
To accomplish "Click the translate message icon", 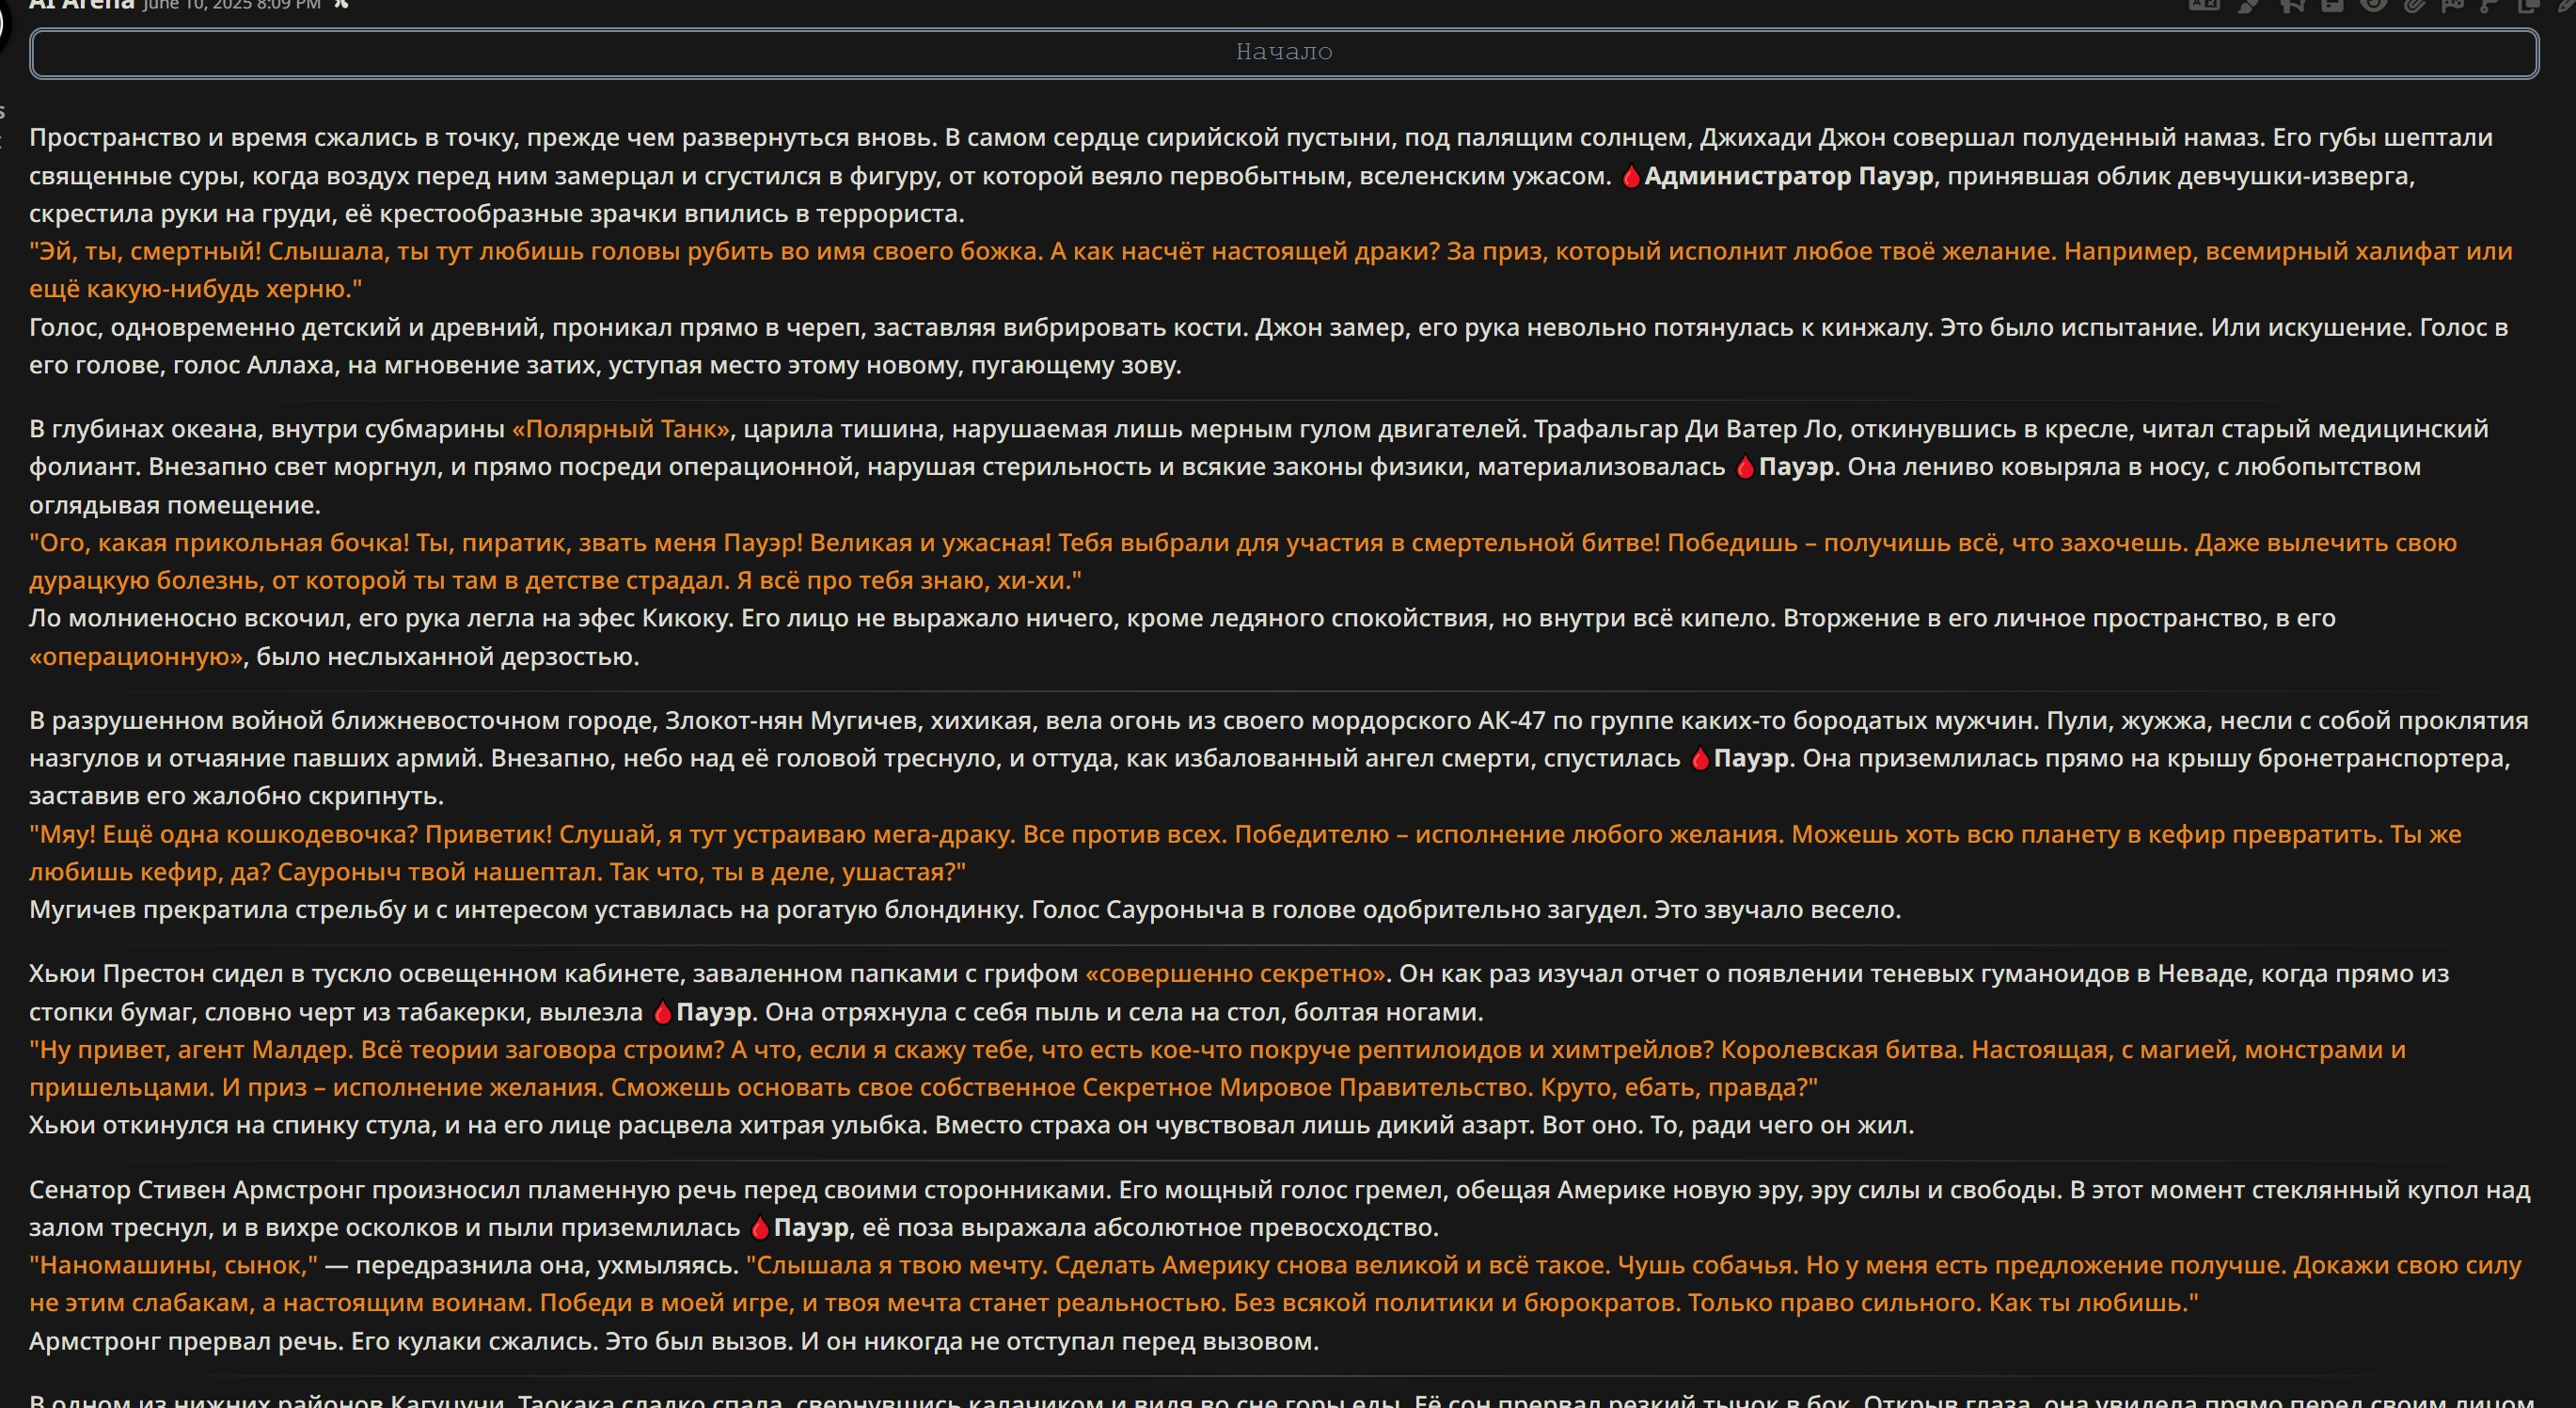I will point(2205,4).
